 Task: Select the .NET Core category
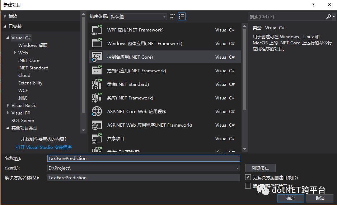[x=29, y=60]
